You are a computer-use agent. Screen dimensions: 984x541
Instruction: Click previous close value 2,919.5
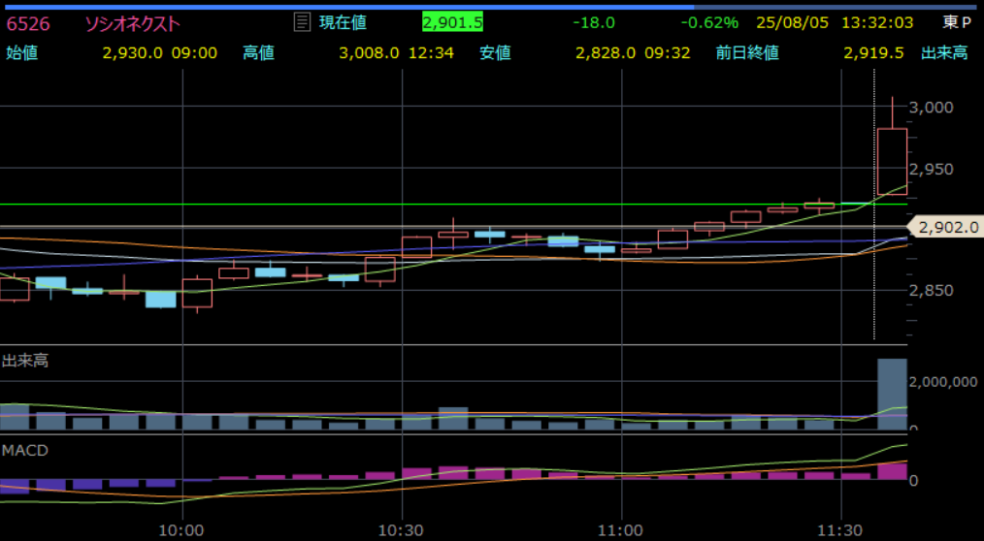873,52
